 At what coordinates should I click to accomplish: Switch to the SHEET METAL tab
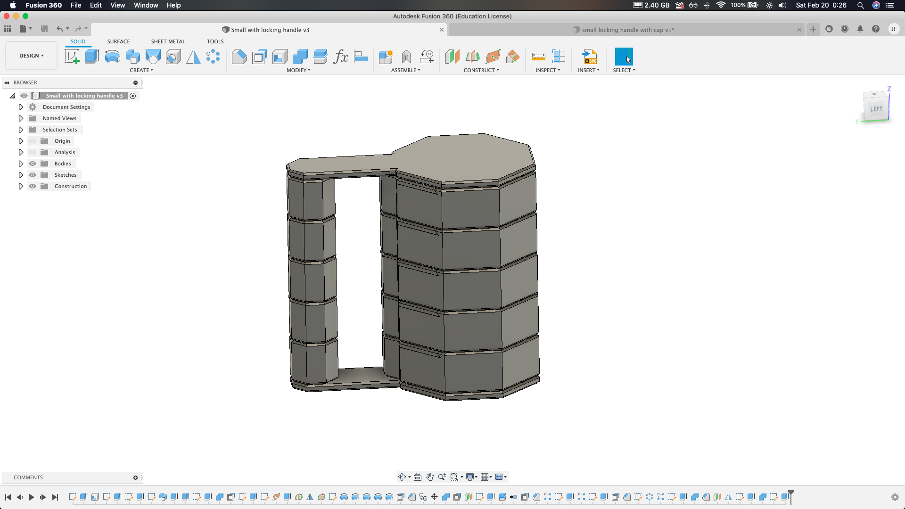tap(168, 41)
